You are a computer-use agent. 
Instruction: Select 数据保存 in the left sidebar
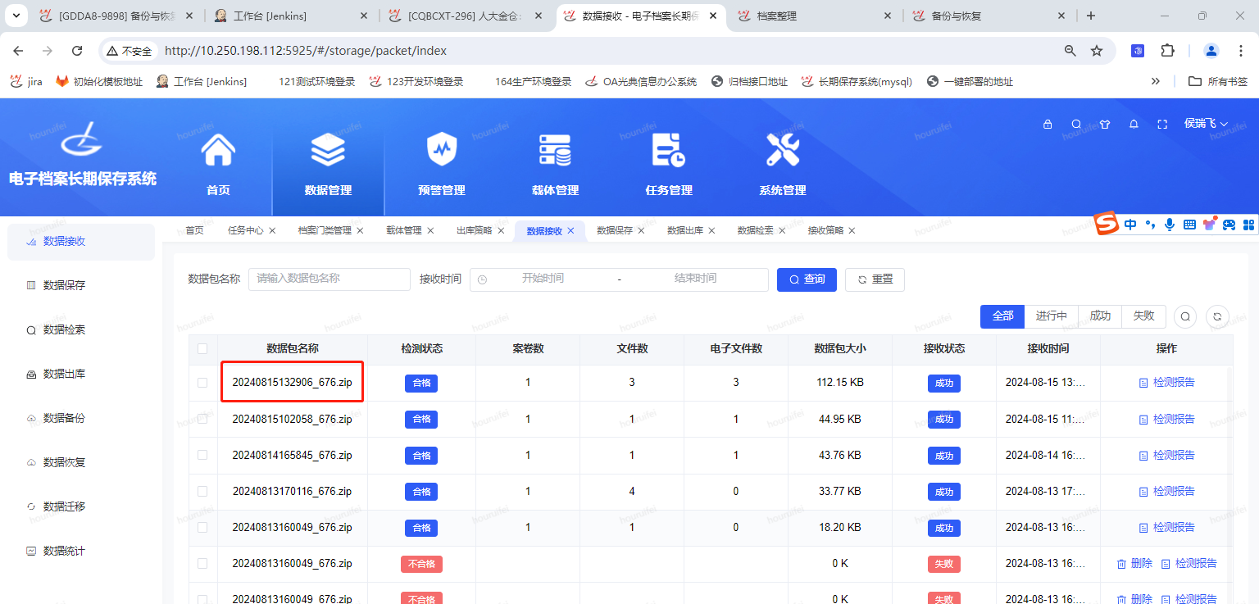[x=81, y=285]
